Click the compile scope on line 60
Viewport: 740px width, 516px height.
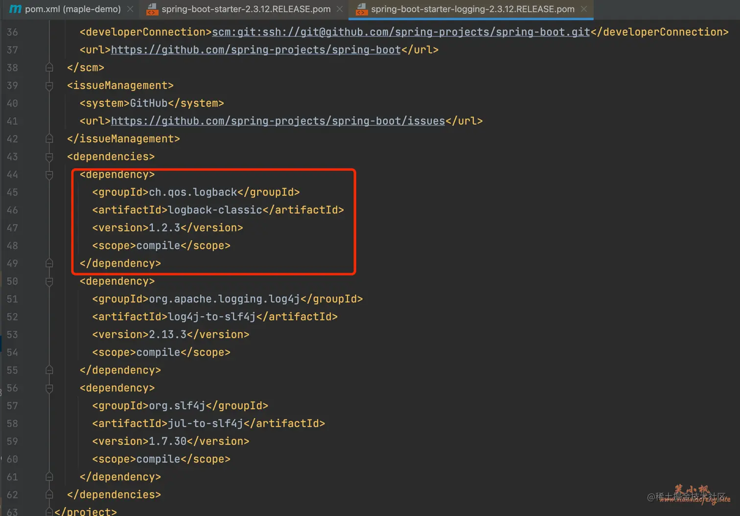(158, 459)
